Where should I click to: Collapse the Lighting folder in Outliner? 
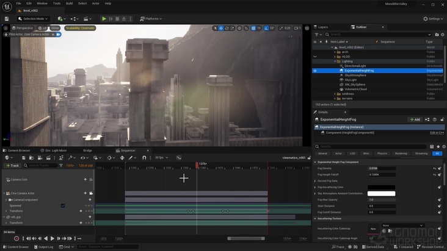tap(335, 62)
